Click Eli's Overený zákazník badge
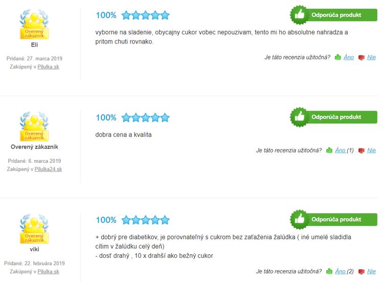The height and width of the screenshot is (282, 383). (34, 24)
